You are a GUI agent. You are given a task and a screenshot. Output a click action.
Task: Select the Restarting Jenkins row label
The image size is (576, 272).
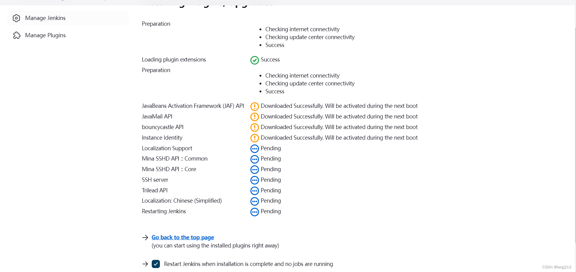coord(164,211)
